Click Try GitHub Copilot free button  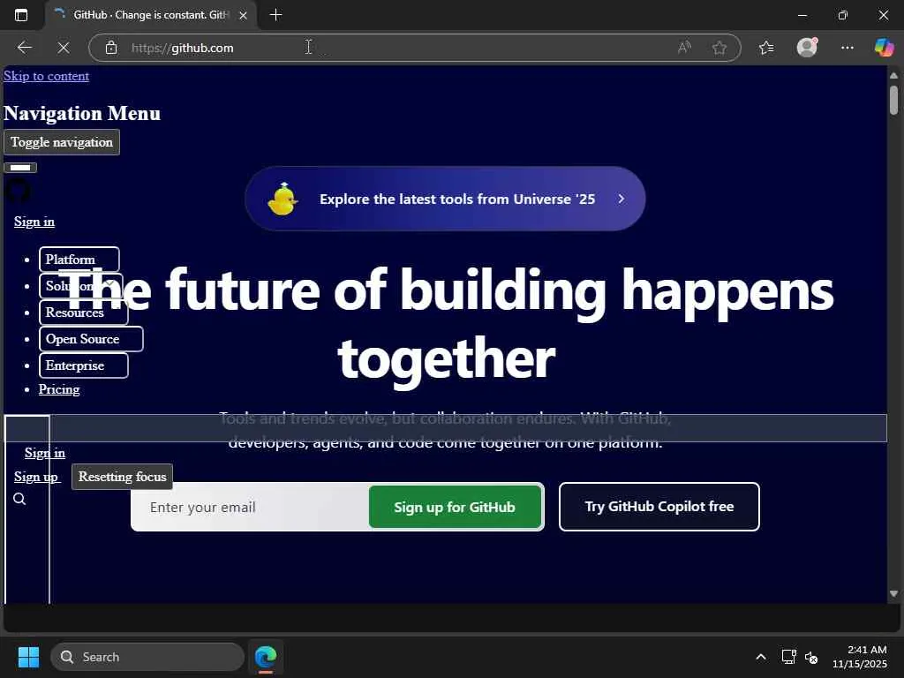659,507
